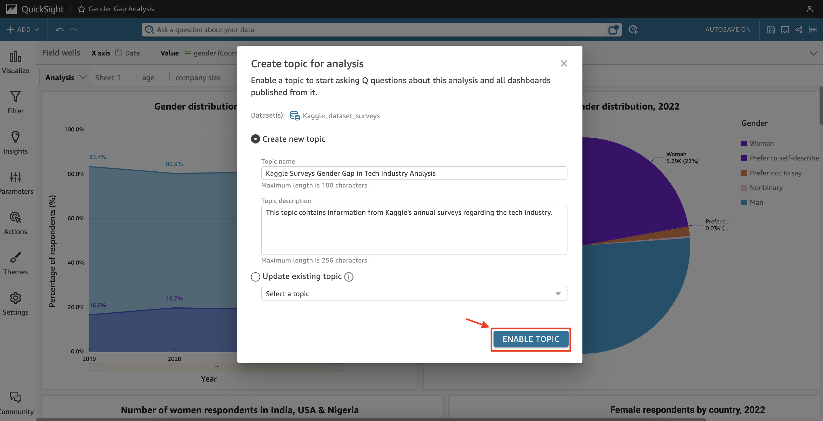
Task: Open the Actions panel
Action: (15, 223)
